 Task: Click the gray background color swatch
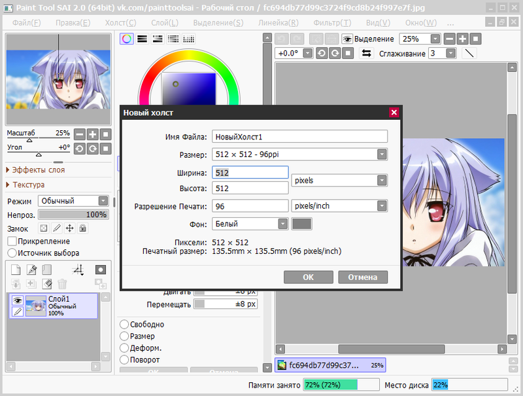coord(302,224)
